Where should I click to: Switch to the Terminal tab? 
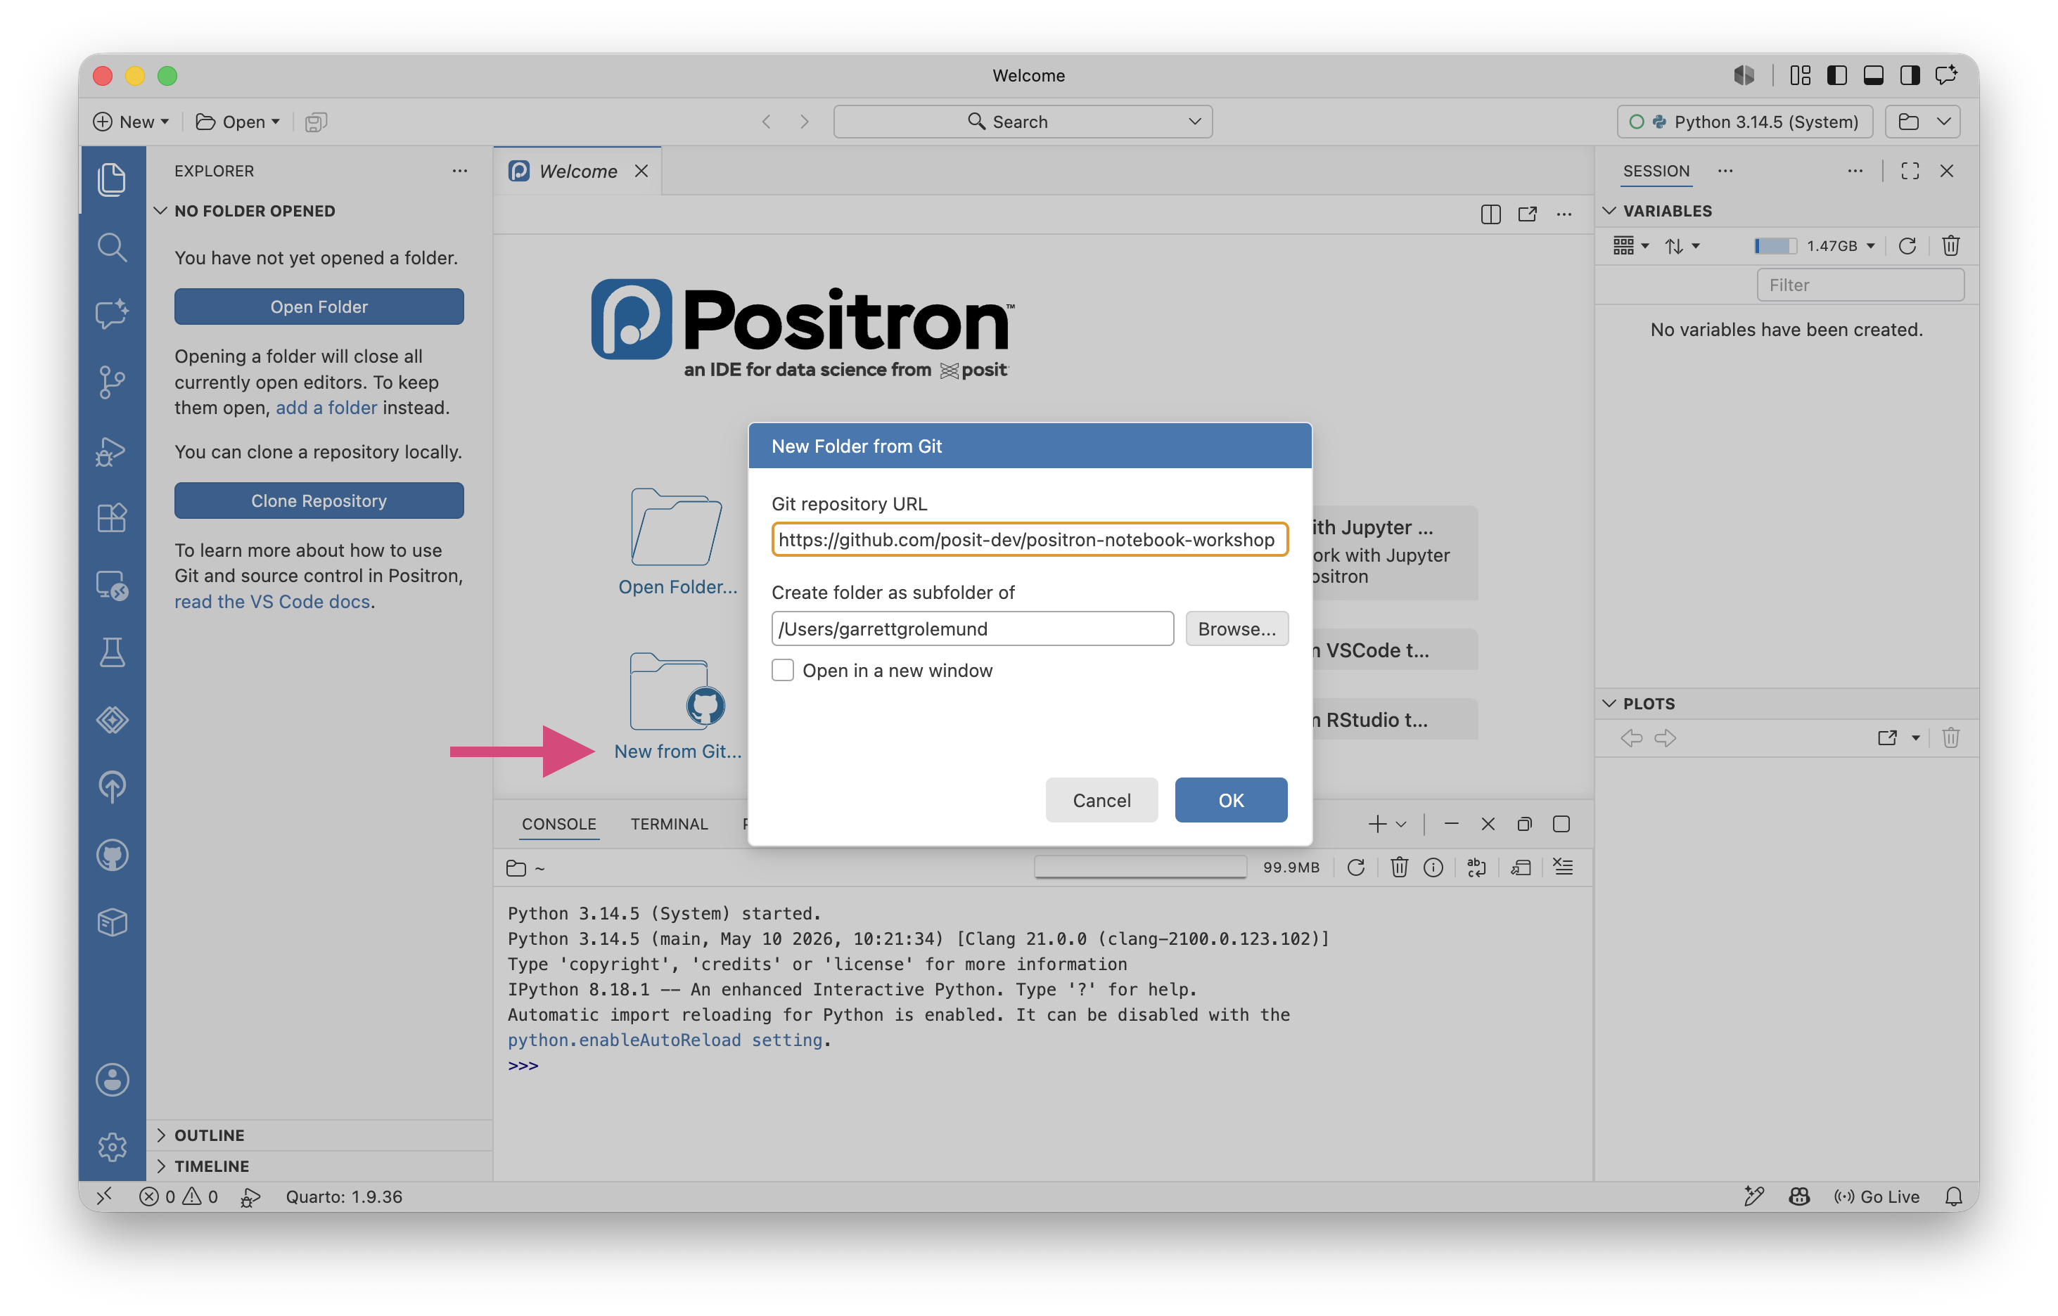[x=669, y=824]
